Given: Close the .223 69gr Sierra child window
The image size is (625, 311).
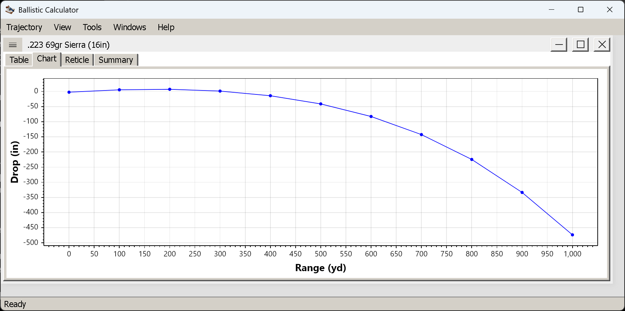Looking at the screenshot, I should 602,45.
